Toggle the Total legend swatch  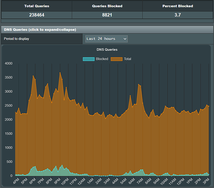116,59
